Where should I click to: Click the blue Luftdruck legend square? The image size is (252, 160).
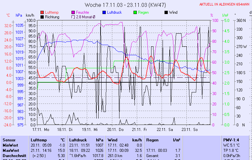pos(104,12)
